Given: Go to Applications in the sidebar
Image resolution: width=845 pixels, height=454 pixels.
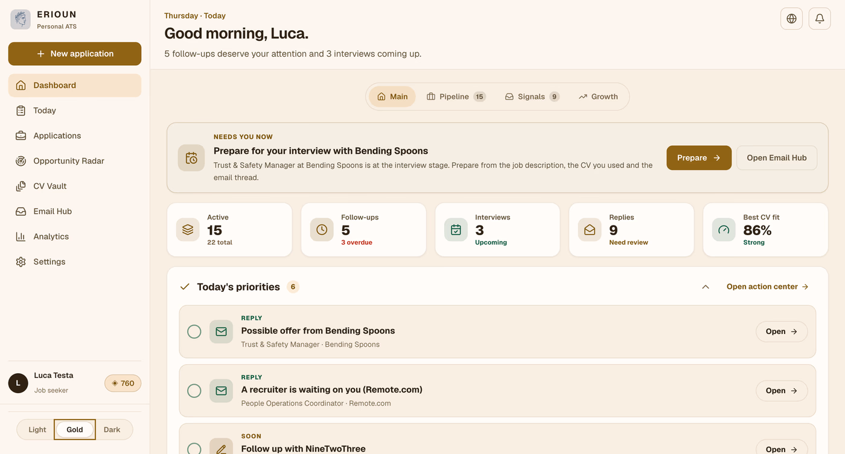Looking at the screenshot, I should click(x=75, y=136).
